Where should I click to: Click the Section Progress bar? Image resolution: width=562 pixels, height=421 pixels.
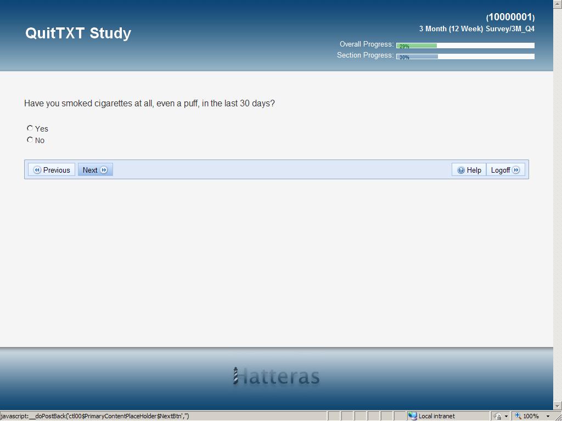point(465,56)
